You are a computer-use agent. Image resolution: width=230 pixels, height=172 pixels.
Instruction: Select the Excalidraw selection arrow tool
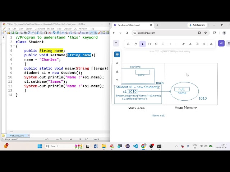tap(143, 44)
